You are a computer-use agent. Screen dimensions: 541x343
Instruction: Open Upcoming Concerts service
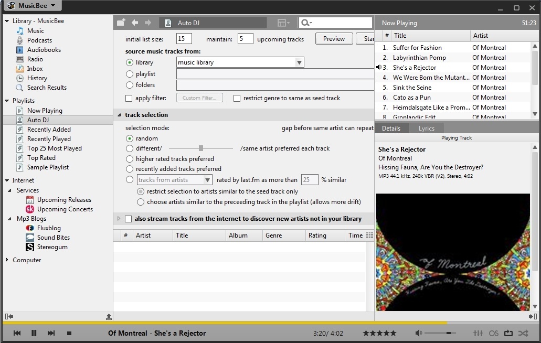65,209
